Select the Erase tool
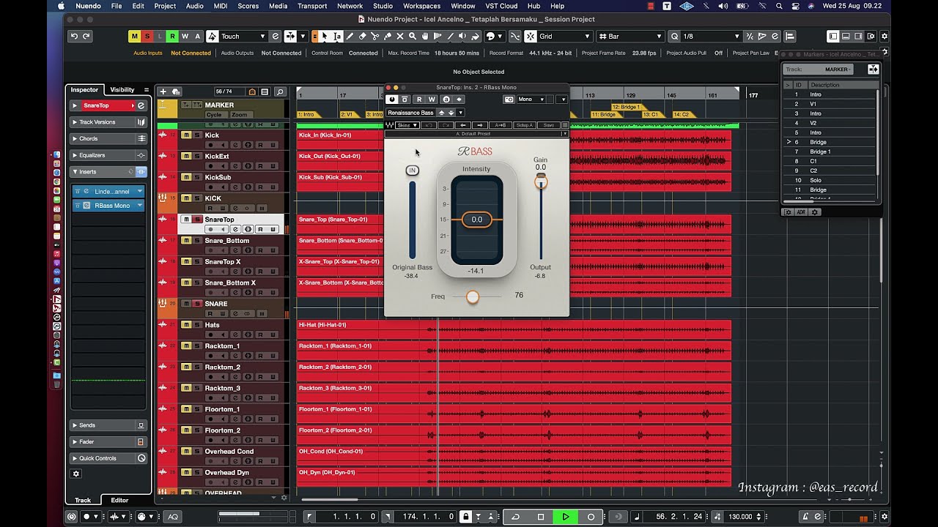 [x=362, y=36]
